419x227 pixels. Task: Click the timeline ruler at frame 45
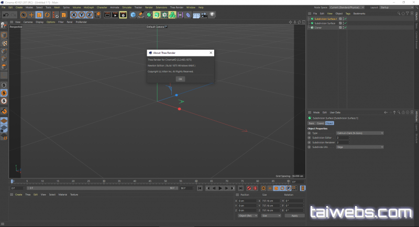pyautogui.click(x=150, y=181)
